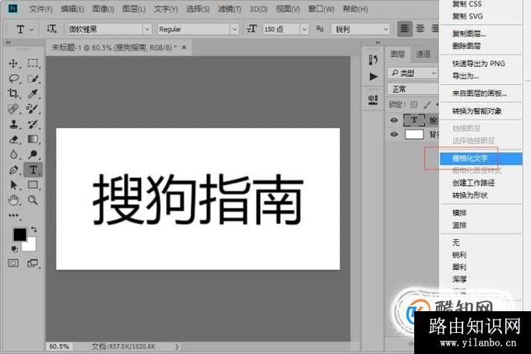531x354 pixels.
Task: Click the 60.5% zoom level field
Action: (59, 346)
